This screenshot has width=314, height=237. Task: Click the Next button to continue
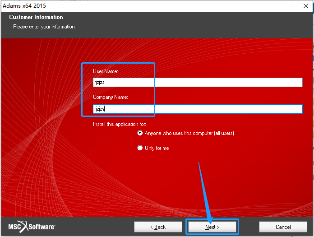pos(212,227)
